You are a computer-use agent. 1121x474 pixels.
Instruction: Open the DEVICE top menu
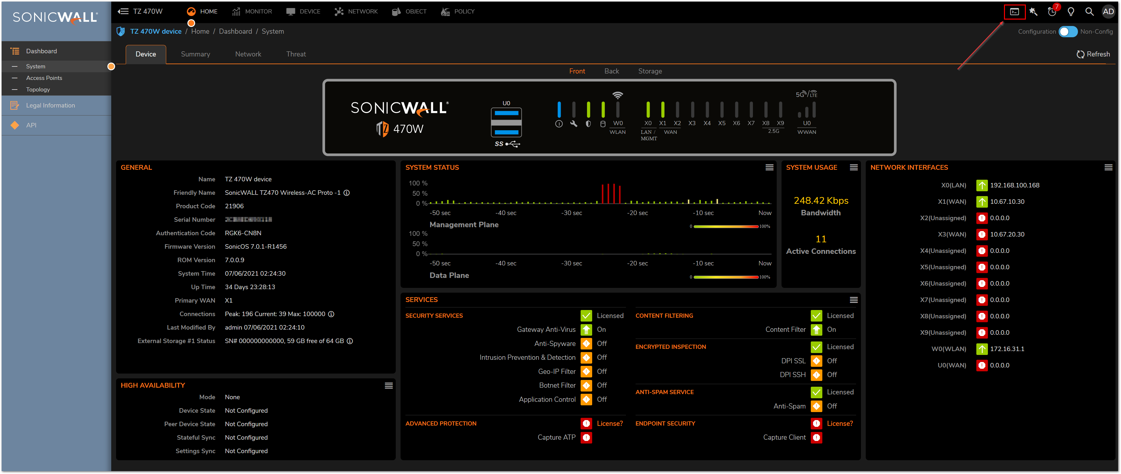[303, 12]
